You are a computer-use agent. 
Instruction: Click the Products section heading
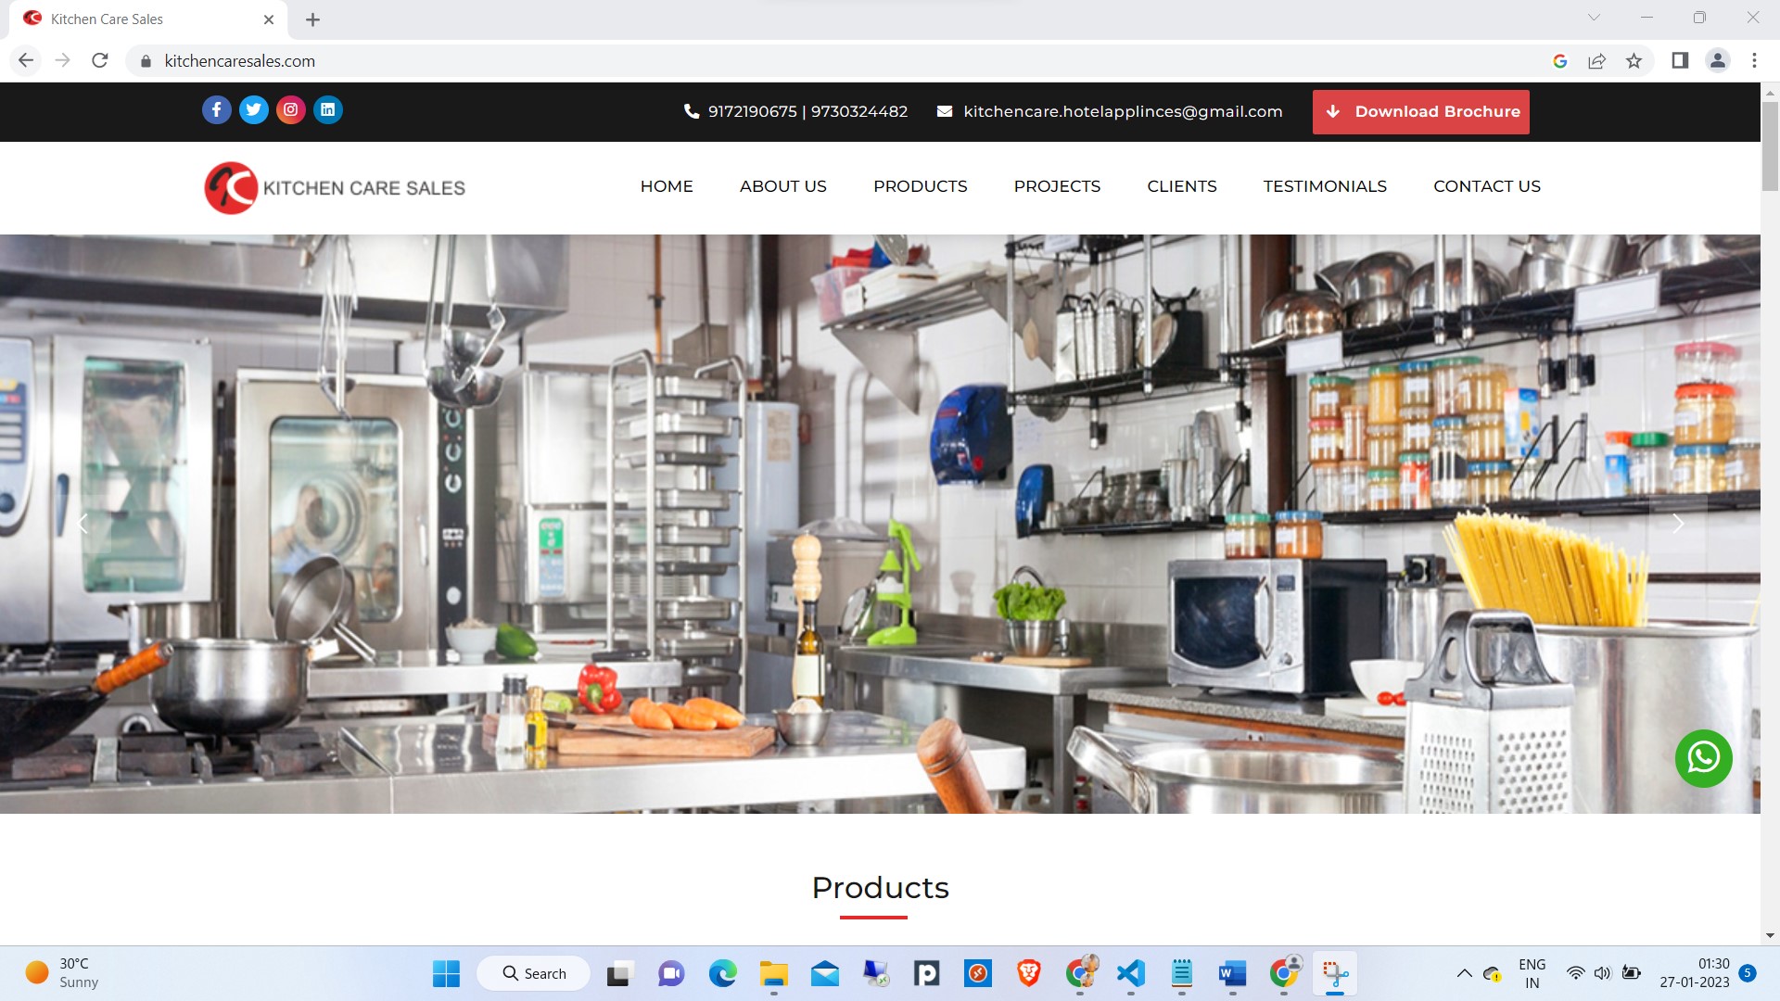click(x=880, y=888)
